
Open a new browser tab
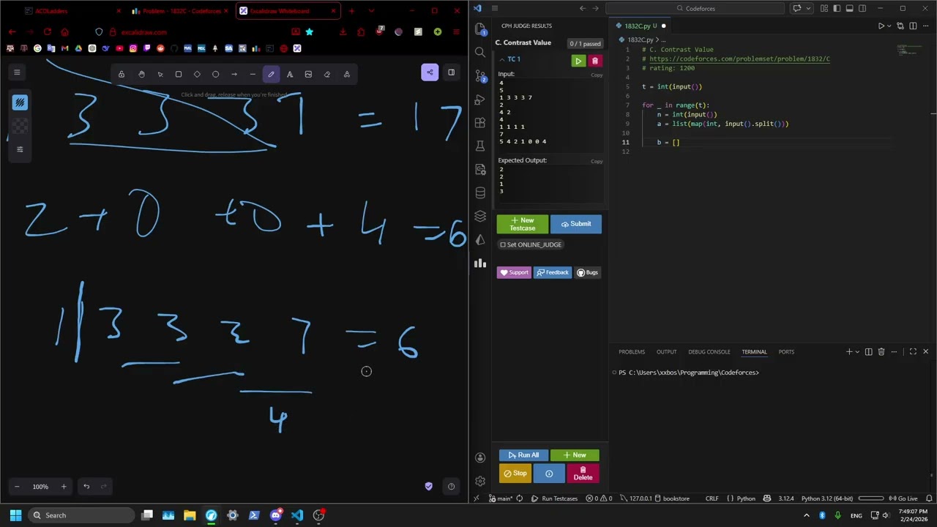[352, 11]
